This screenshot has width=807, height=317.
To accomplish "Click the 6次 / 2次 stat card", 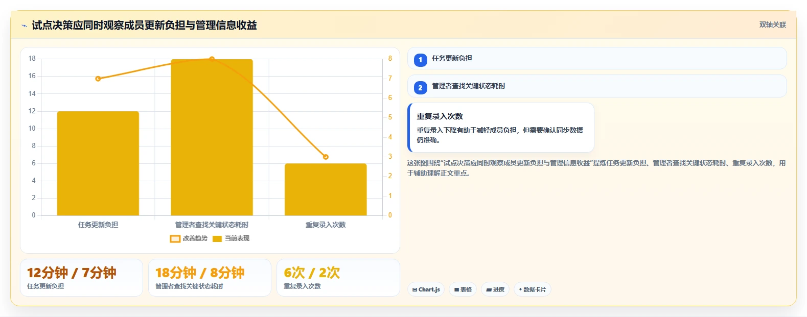I will point(338,278).
